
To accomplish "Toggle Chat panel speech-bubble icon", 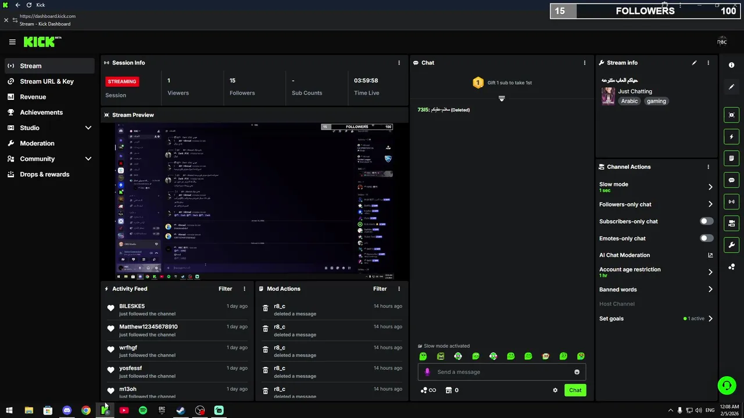I will [x=731, y=180].
